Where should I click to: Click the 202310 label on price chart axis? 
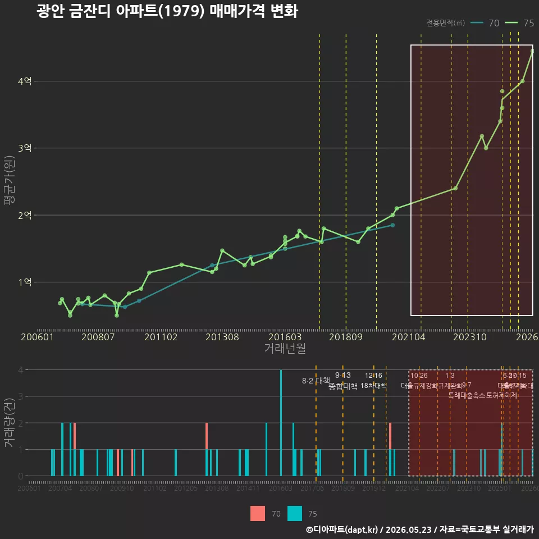[x=470, y=337]
